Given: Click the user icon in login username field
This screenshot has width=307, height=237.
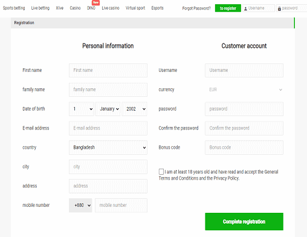Looking at the screenshot, I should [245, 8].
